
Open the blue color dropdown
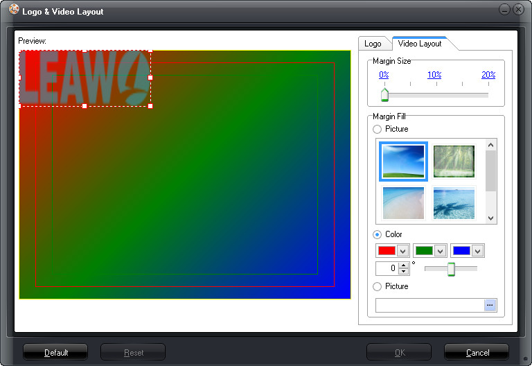[x=477, y=251]
